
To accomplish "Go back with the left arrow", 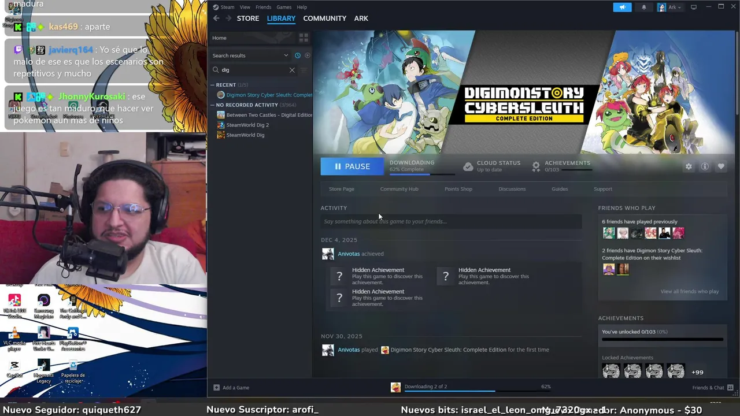I will pyautogui.click(x=216, y=18).
